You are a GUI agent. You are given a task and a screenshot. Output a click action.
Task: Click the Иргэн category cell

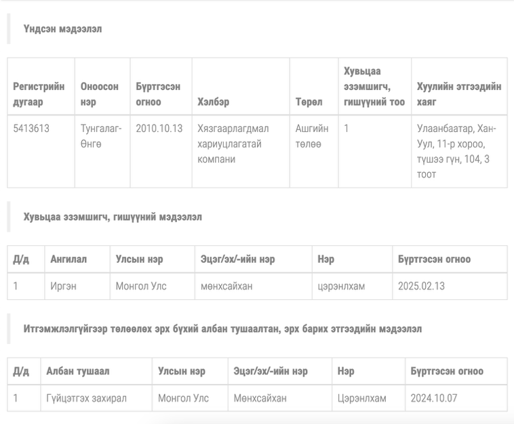(x=63, y=286)
